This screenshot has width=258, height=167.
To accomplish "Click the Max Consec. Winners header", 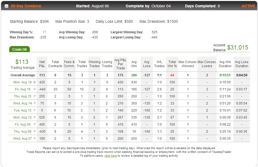I will (x=188, y=64).
